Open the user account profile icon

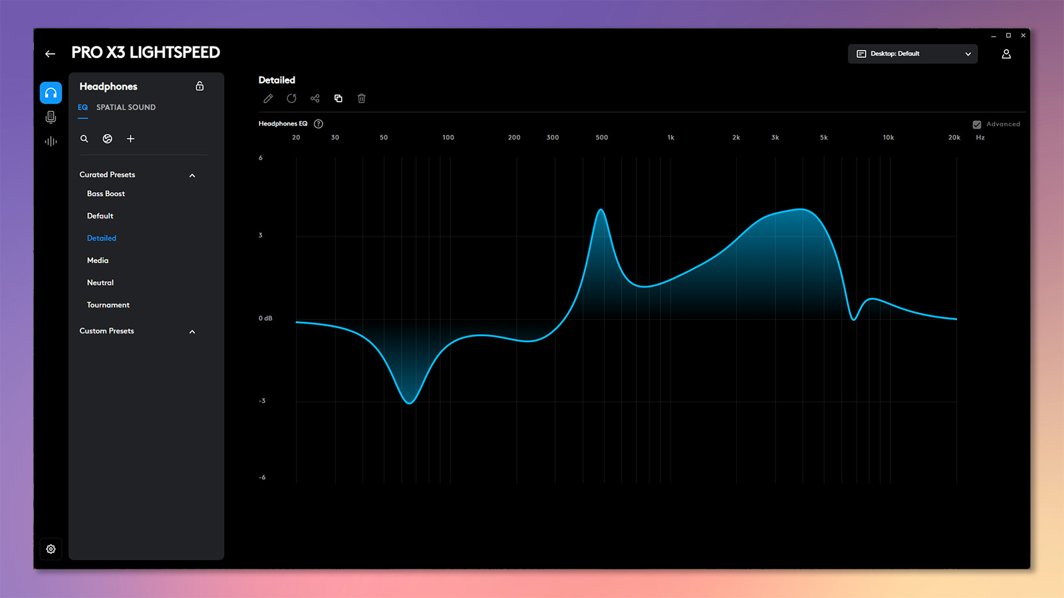pyautogui.click(x=1006, y=54)
